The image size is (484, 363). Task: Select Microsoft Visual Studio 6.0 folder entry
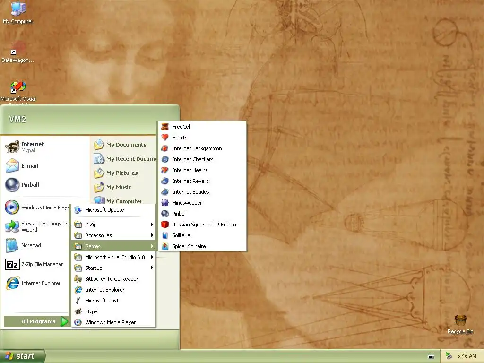tap(113, 257)
